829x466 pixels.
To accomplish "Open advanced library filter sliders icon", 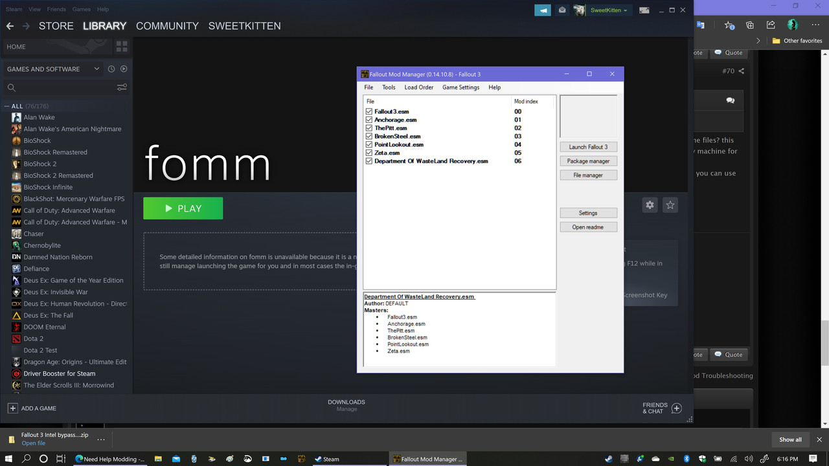I will tap(122, 87).
